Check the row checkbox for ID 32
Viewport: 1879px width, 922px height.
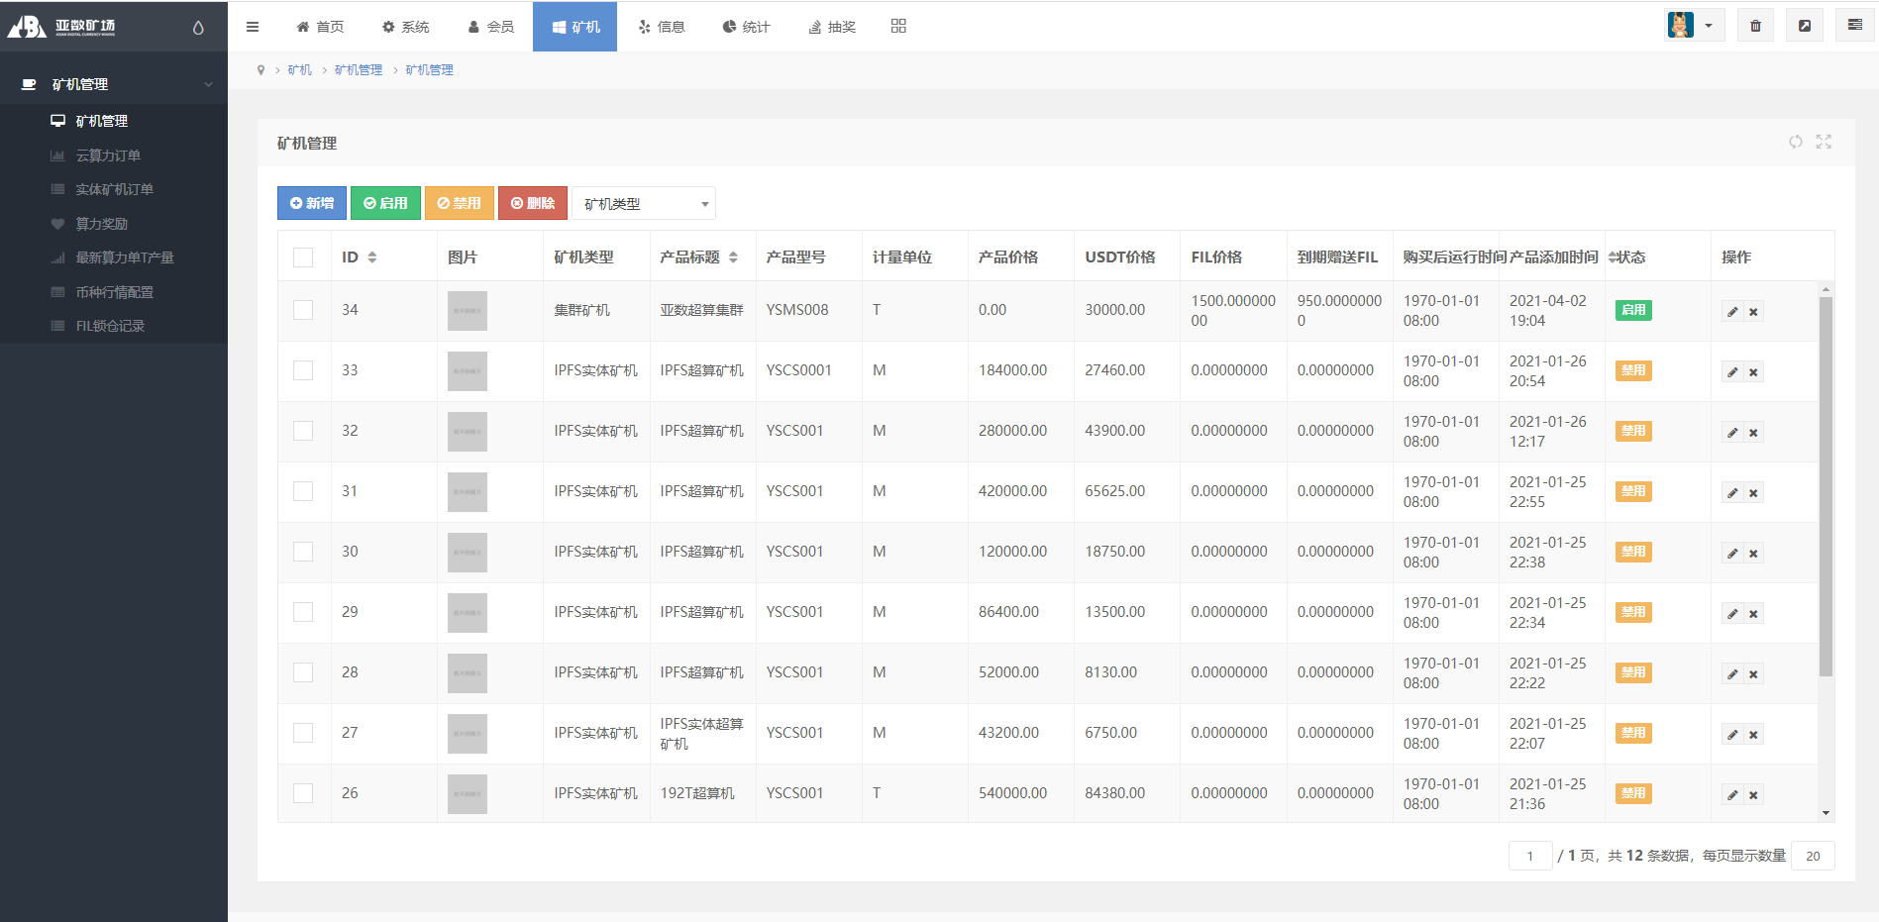coord(303,431)
